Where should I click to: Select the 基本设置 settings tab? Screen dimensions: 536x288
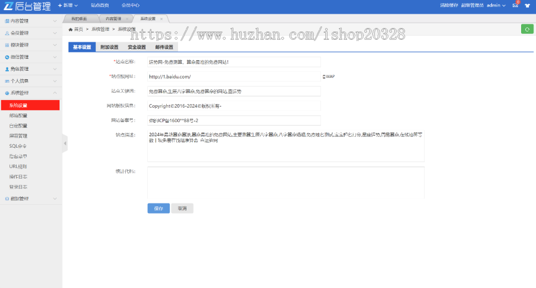[x=82, y=47]
